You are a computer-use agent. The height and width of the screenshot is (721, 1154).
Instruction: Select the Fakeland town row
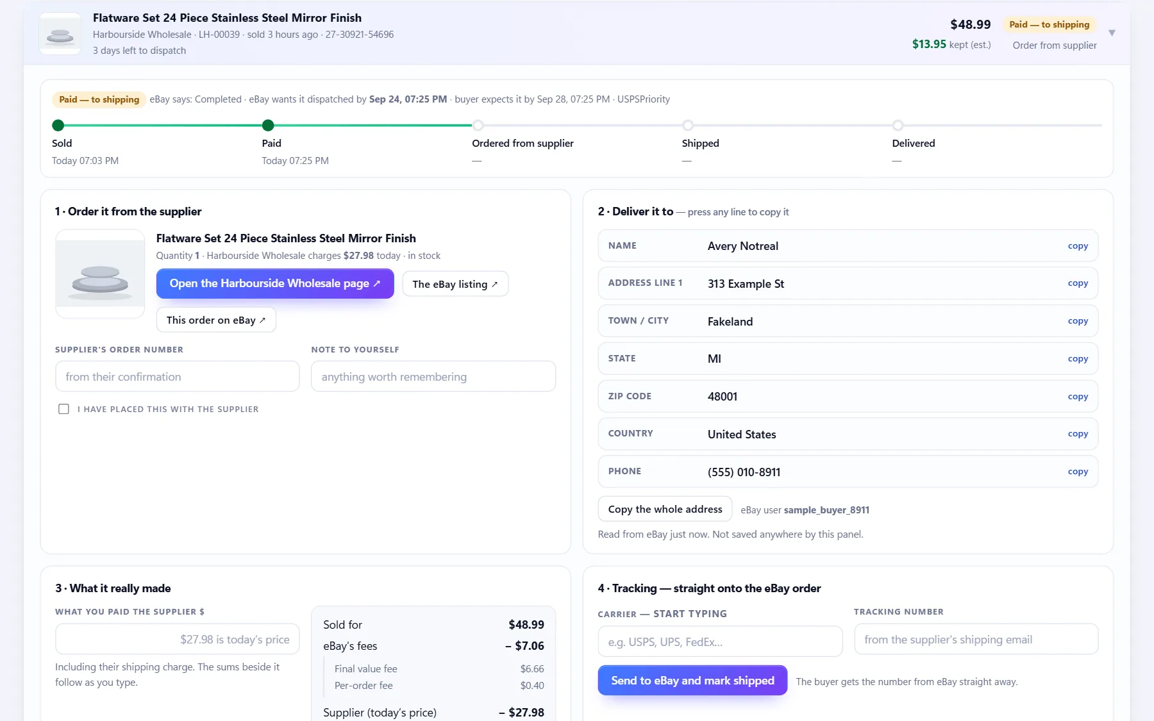click(x=848, y=321)
